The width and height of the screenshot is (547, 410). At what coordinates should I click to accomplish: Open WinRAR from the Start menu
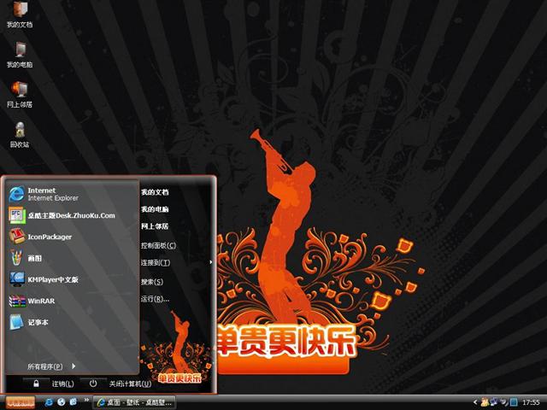click(x=72, y=301)
